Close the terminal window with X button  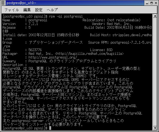156,3
